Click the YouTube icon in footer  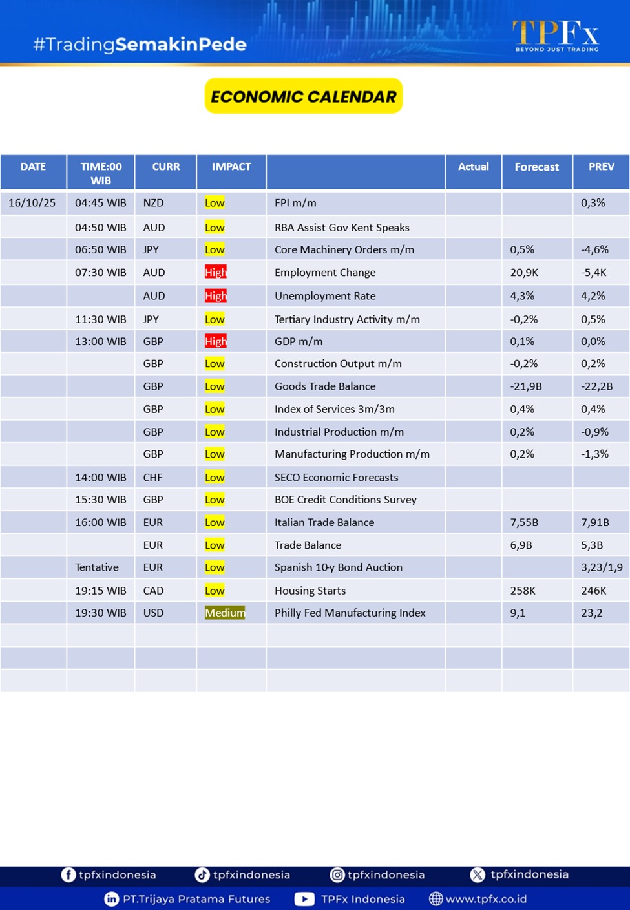(x=304, y=899)
